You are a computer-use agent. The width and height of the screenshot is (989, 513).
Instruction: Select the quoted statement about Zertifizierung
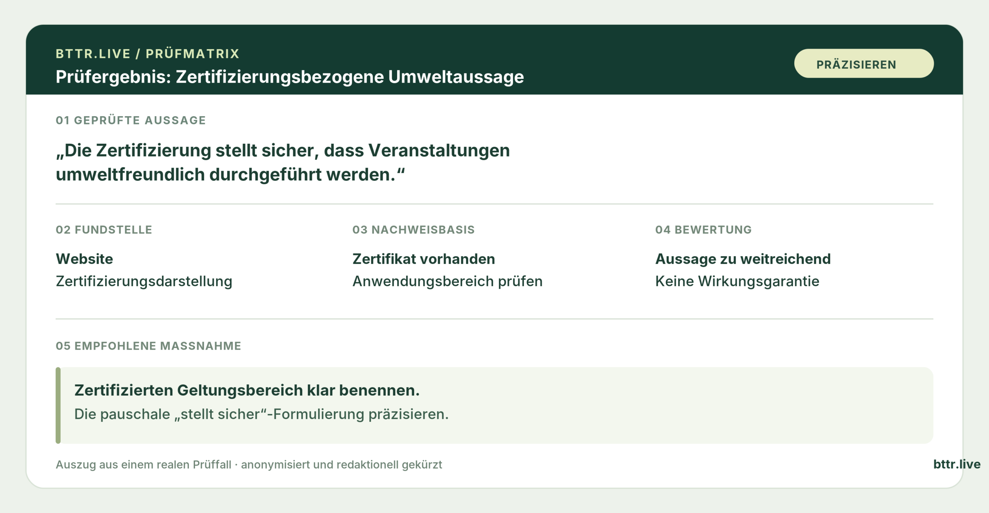click(x=283, y=162)
